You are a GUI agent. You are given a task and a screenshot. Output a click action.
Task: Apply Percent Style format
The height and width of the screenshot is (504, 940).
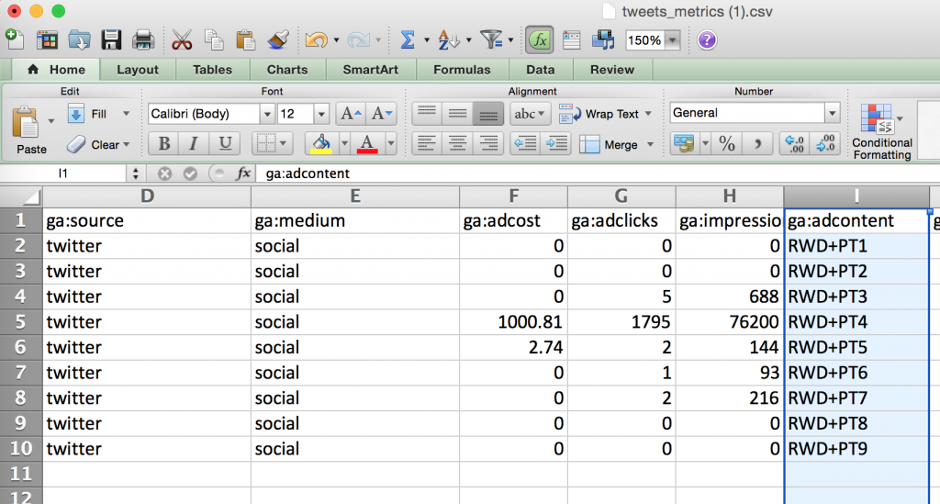tap(727, 144)
